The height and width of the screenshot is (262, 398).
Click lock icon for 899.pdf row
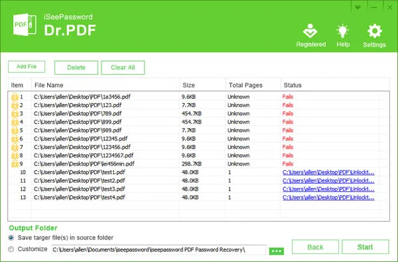[x=15, y=122]
